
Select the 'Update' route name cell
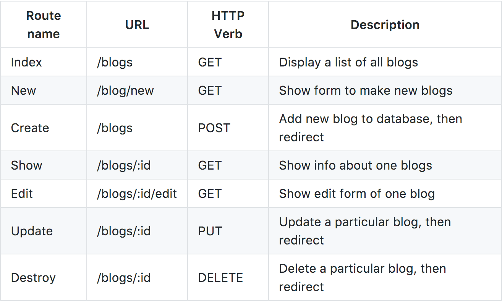32,231
